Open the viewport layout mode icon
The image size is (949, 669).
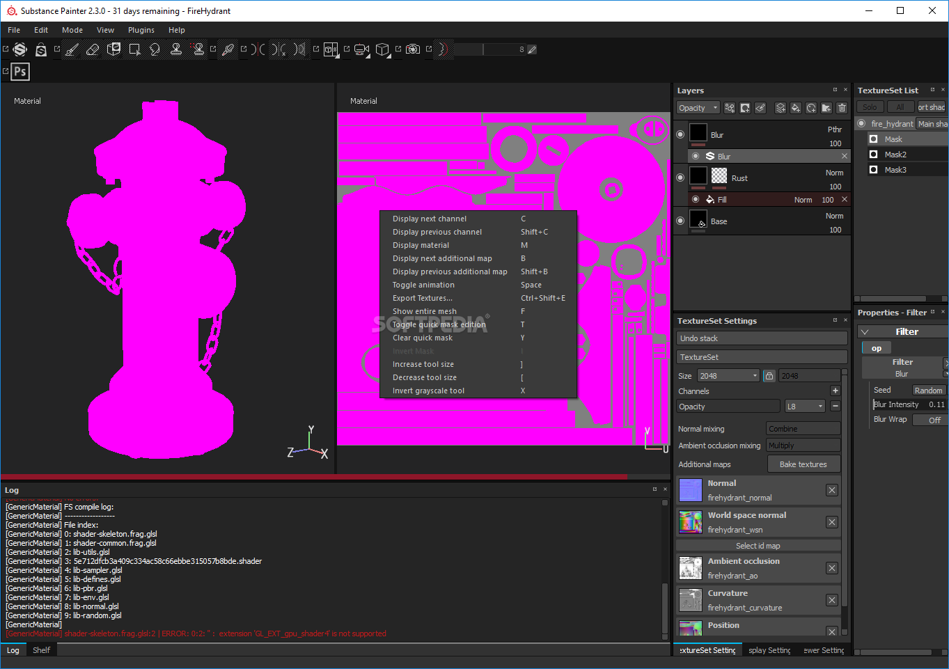[x=331, y=49]
